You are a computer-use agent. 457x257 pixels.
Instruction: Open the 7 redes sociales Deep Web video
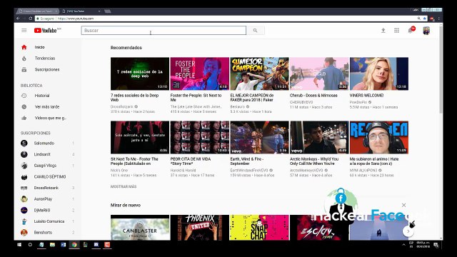pyautogui.click(x=140, y=74)
